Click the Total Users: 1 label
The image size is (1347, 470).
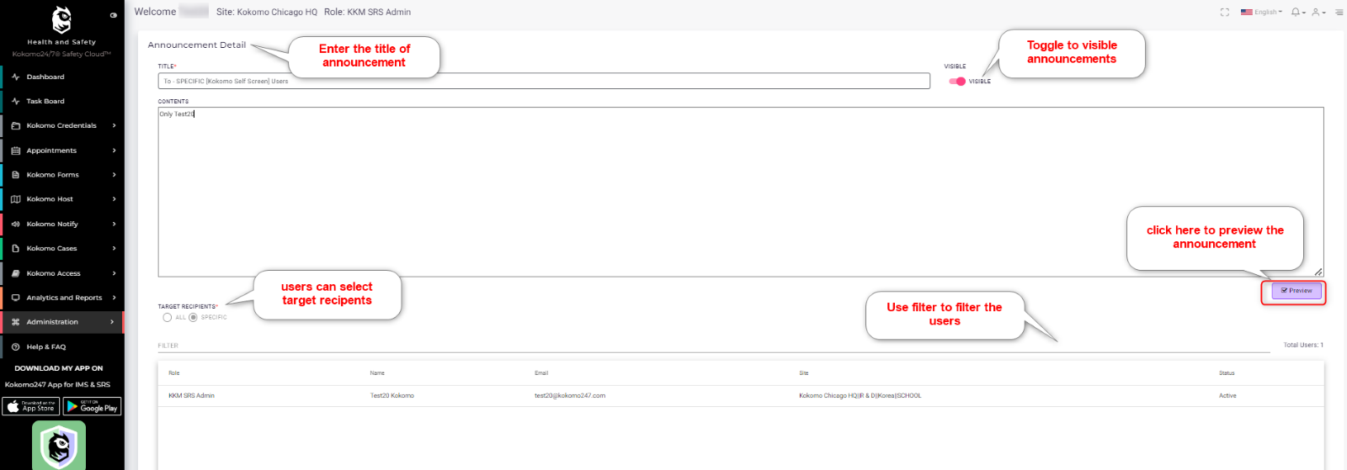(x=1303, y=345)
